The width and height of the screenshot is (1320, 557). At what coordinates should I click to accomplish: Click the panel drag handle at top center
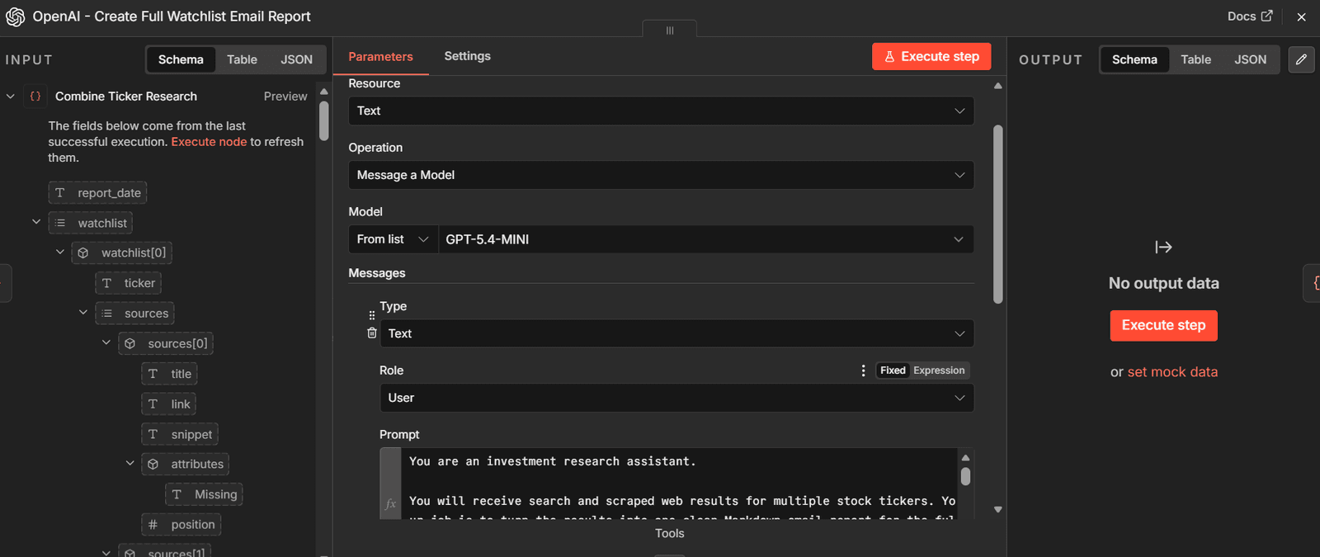point(669,30)
